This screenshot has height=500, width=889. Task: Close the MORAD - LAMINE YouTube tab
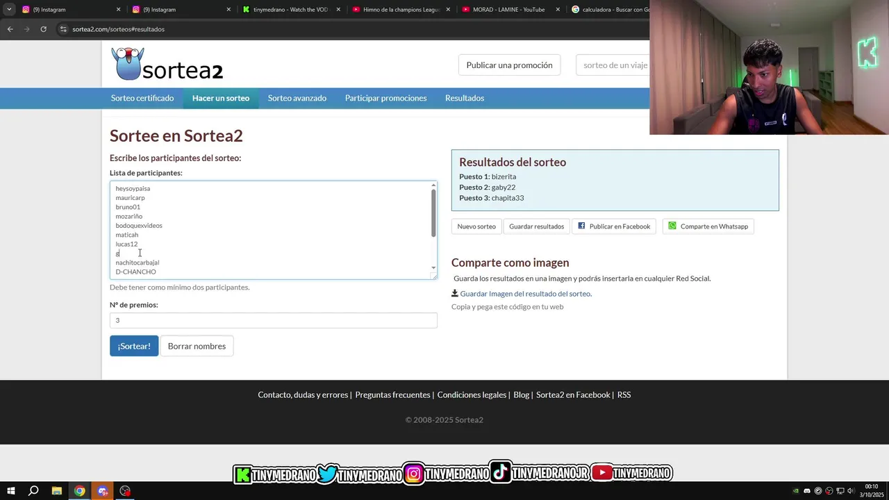point(558,10)
